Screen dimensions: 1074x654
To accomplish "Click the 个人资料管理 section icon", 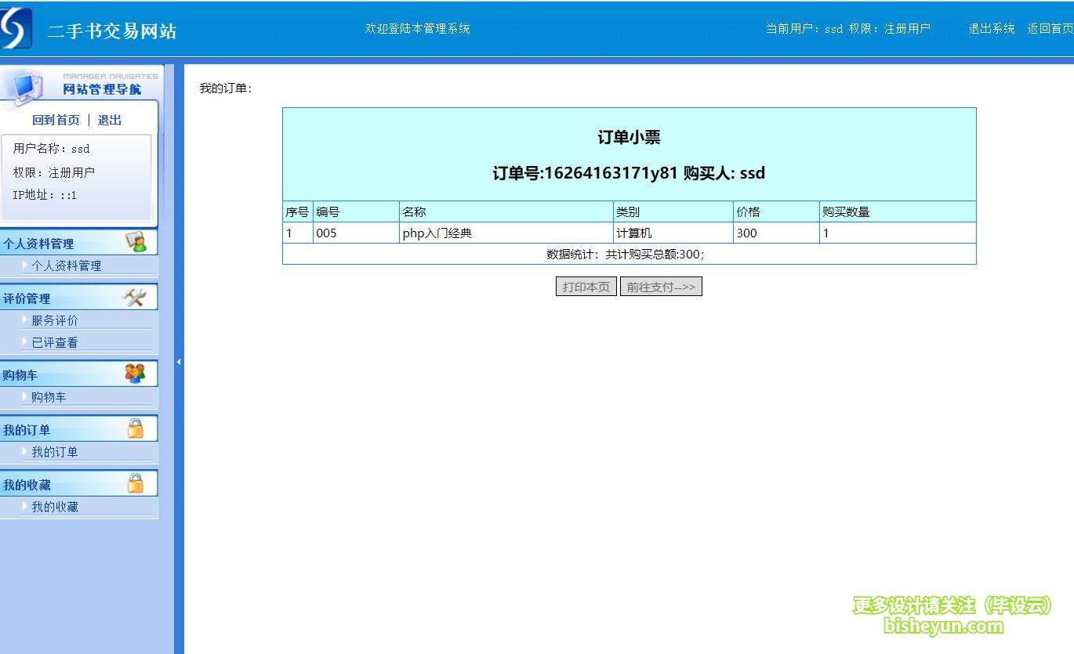I will point(136,242).
